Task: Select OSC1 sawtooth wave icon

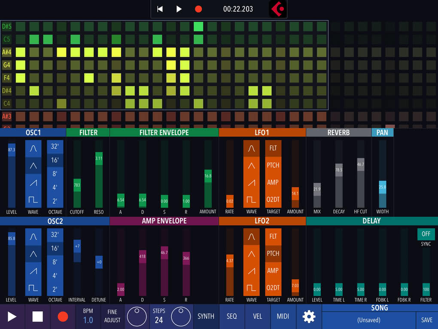Action: pos(33,183)
